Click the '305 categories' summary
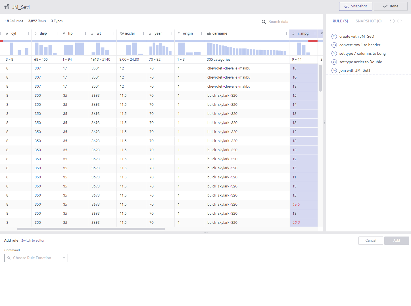 (x=218, y=60)
